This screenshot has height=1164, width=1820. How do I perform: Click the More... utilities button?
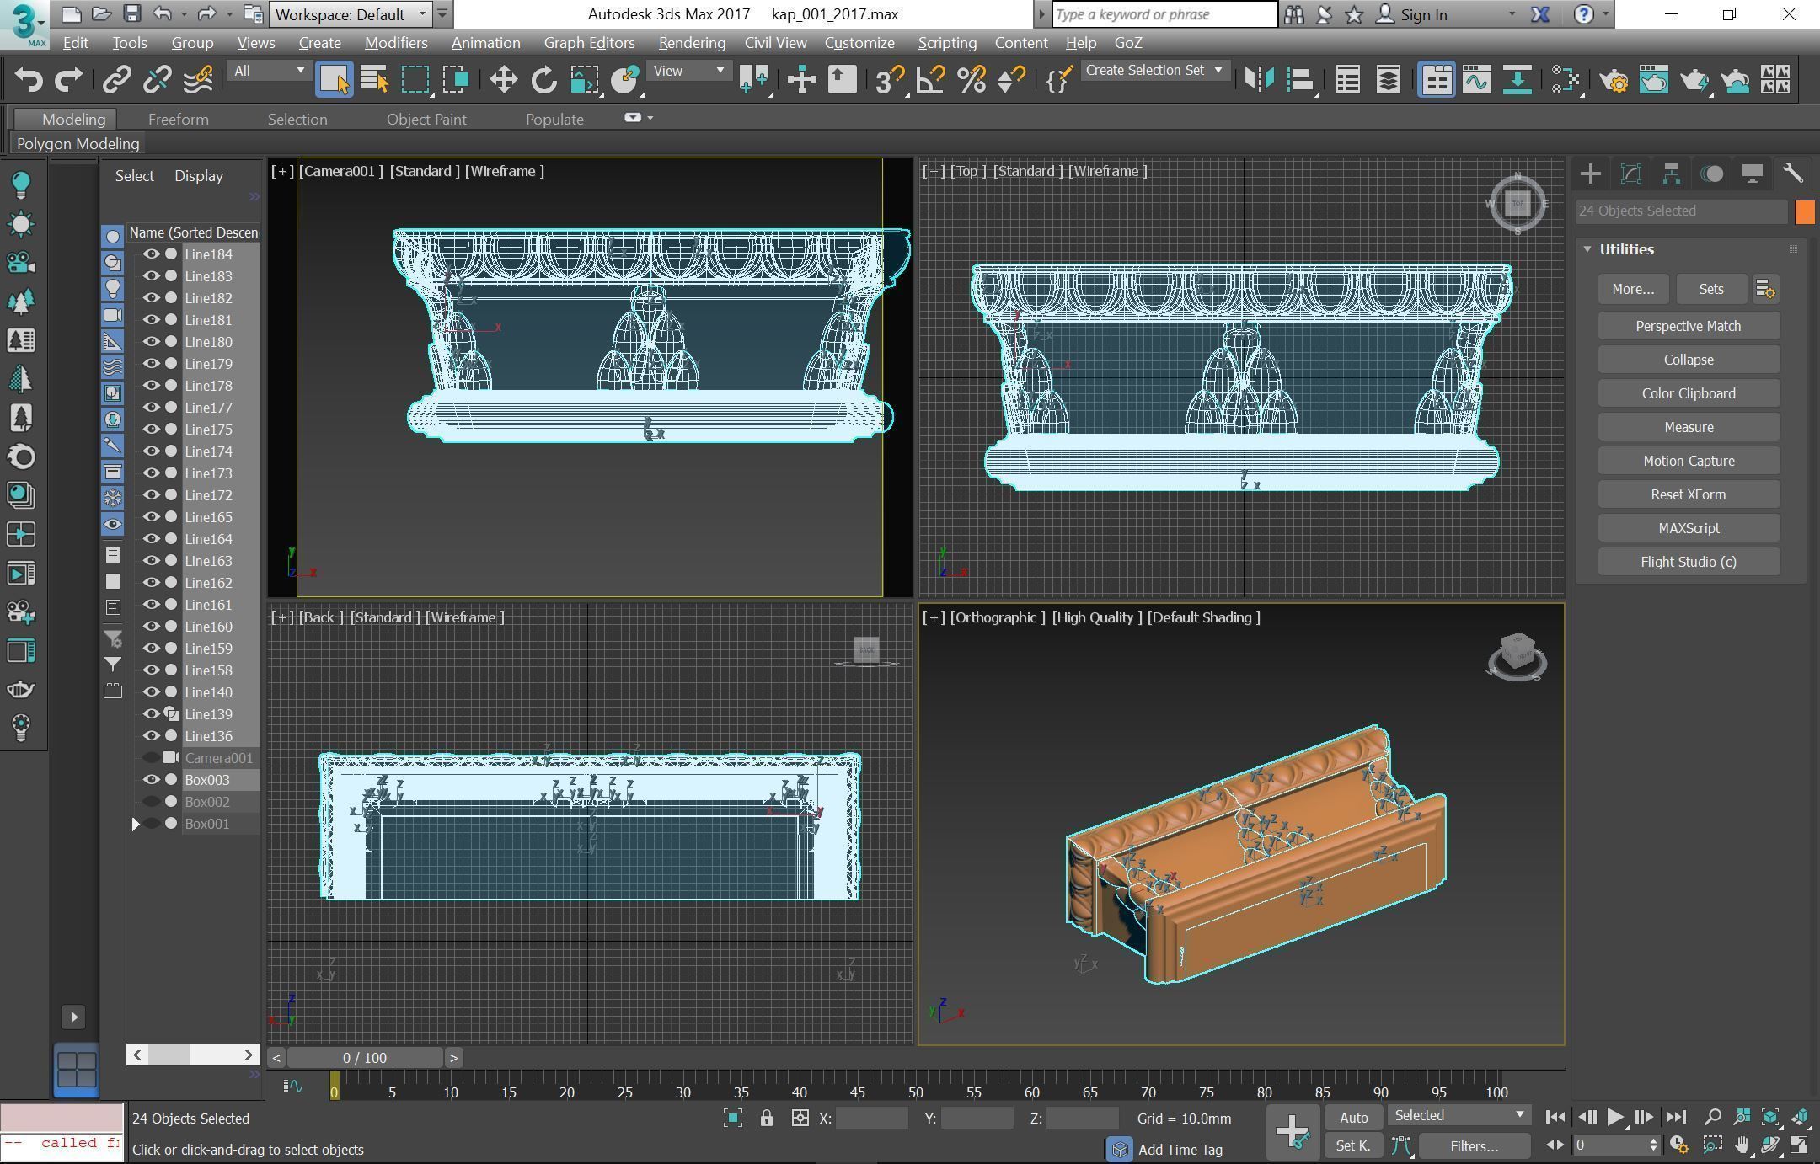tap(1633, 289)
